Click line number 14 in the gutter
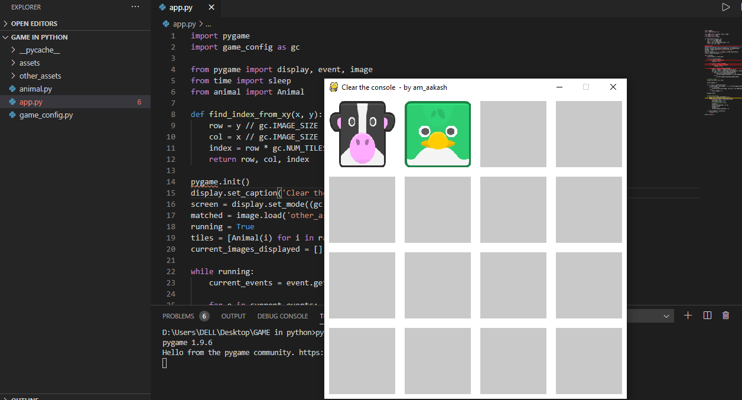 click(x=171, y=181)
